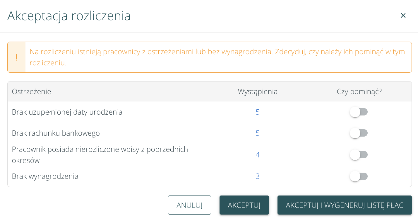418x221 pixels.
Task: Click the Wystąpienia column header
Action: point(258,92)
